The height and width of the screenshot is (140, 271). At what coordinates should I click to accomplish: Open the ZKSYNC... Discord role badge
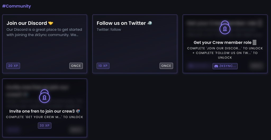(225, 66)
